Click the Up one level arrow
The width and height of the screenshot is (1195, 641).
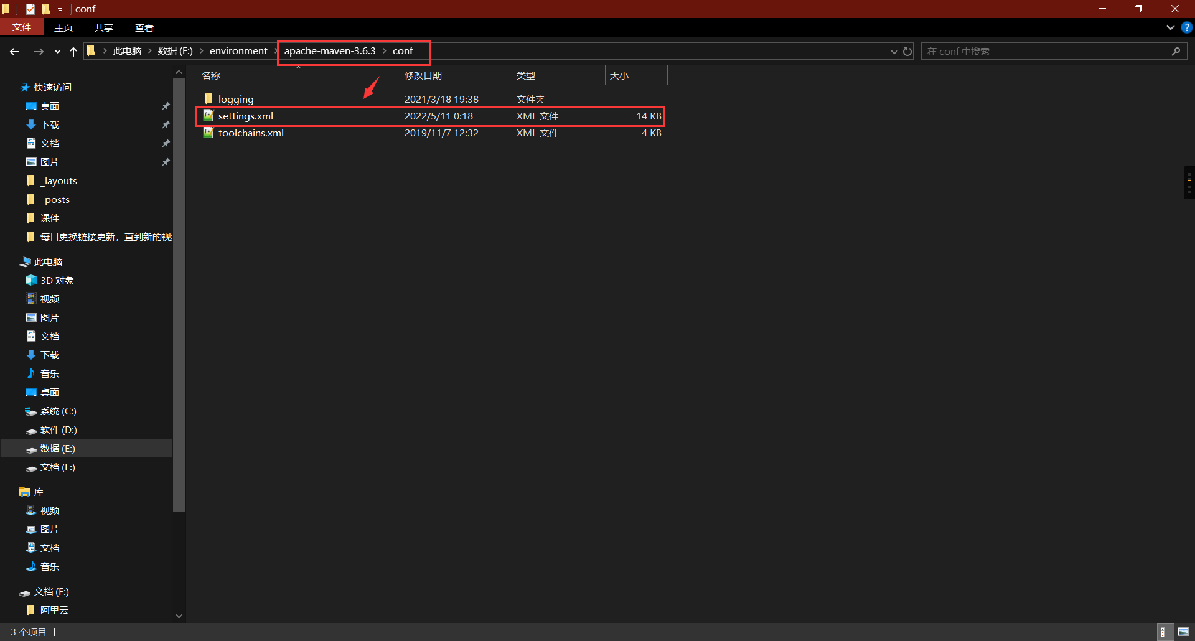(73, 52)
